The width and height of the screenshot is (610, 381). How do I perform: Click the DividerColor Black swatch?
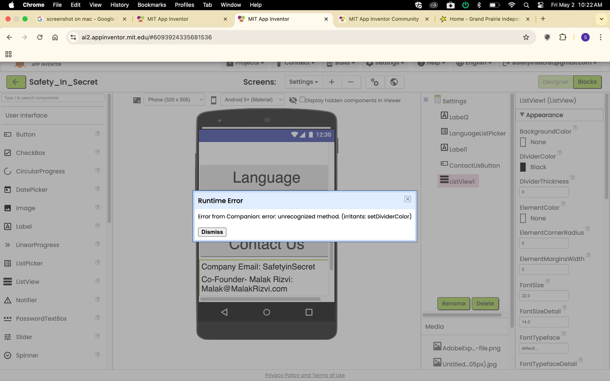523,167
